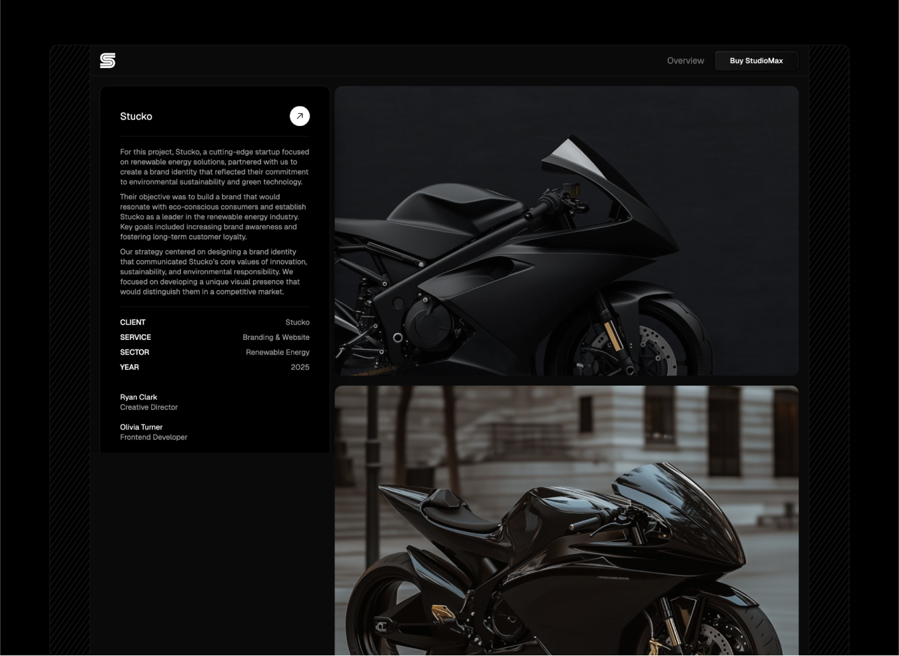The height and width of the screenshot is (656, 899).
Task: Click the Buy StudioMax button
Action: point(756,60)
